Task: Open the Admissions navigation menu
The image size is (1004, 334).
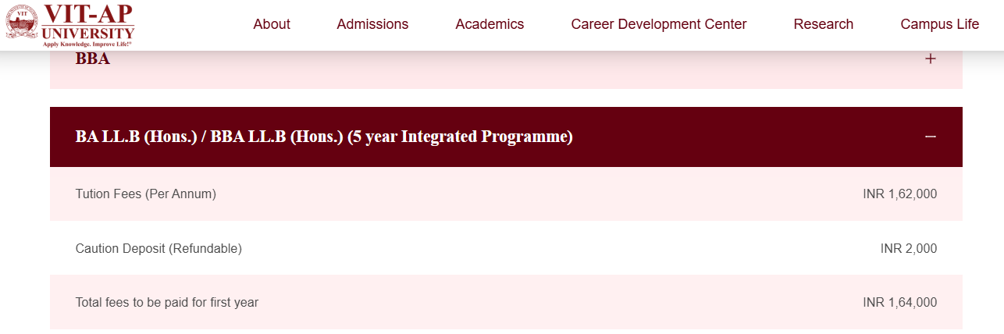Action: point(372,24)
